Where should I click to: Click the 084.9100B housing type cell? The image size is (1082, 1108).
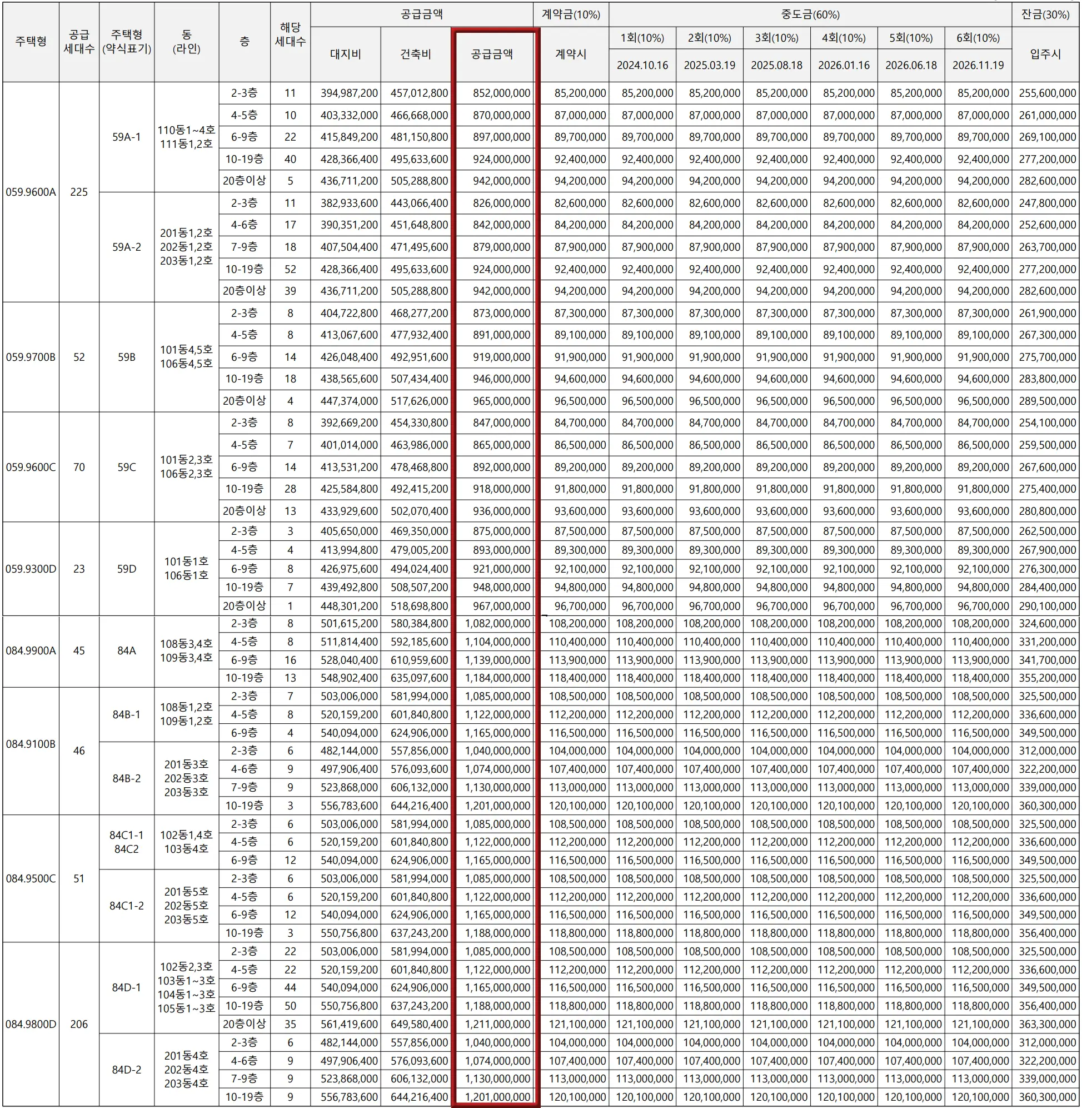tap(31, 744)
